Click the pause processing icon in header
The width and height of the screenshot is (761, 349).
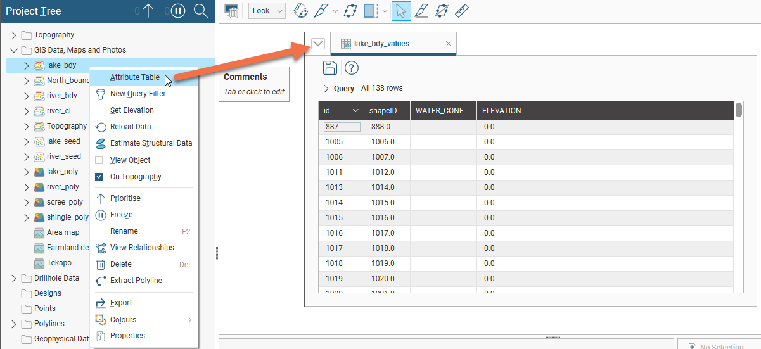(179, 11)
